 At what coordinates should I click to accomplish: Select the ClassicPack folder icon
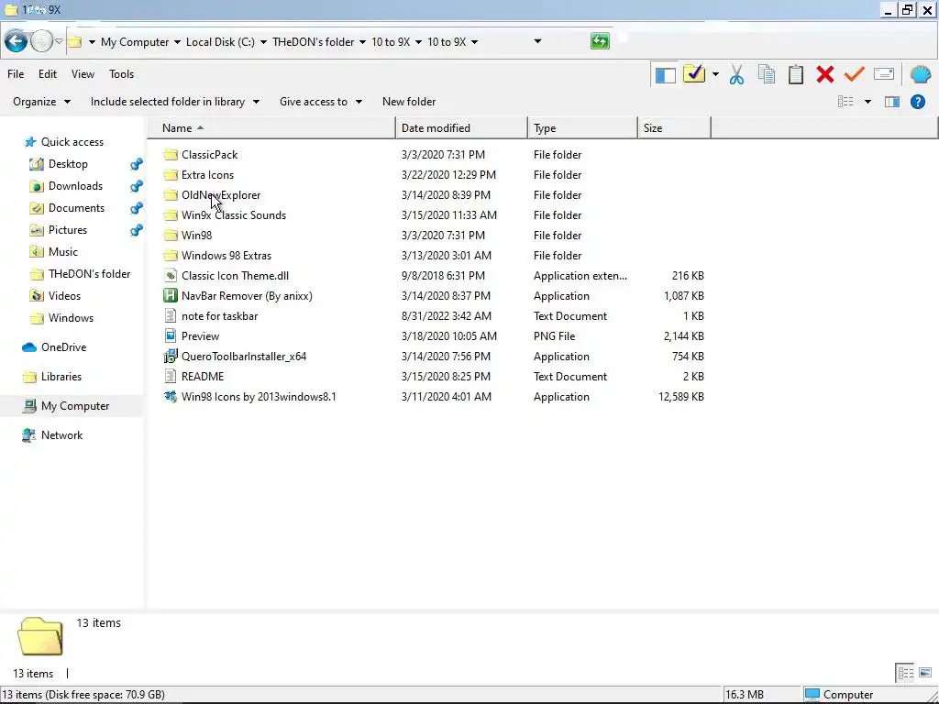171,155
